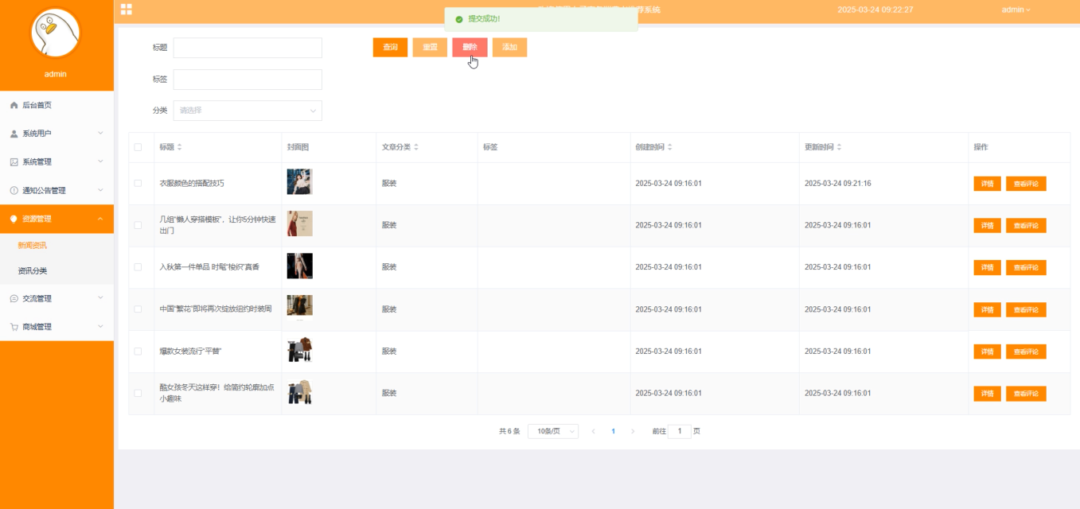Check the row 酷女孩冬天这样穿

pos(138,393)
